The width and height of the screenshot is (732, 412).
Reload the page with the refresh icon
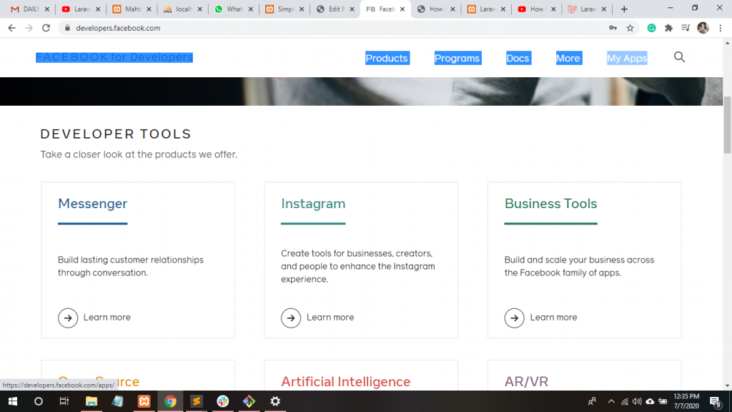point(46,28)
